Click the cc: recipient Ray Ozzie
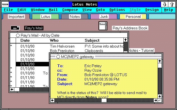The height and width of the screenshot is (110, 177). point(93,70)
